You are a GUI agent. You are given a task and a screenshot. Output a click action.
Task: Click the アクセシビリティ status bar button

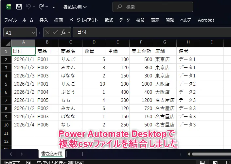tap(60, 162)
